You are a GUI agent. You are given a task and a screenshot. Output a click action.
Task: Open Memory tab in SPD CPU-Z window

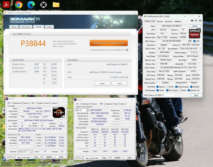click(94, 104)
